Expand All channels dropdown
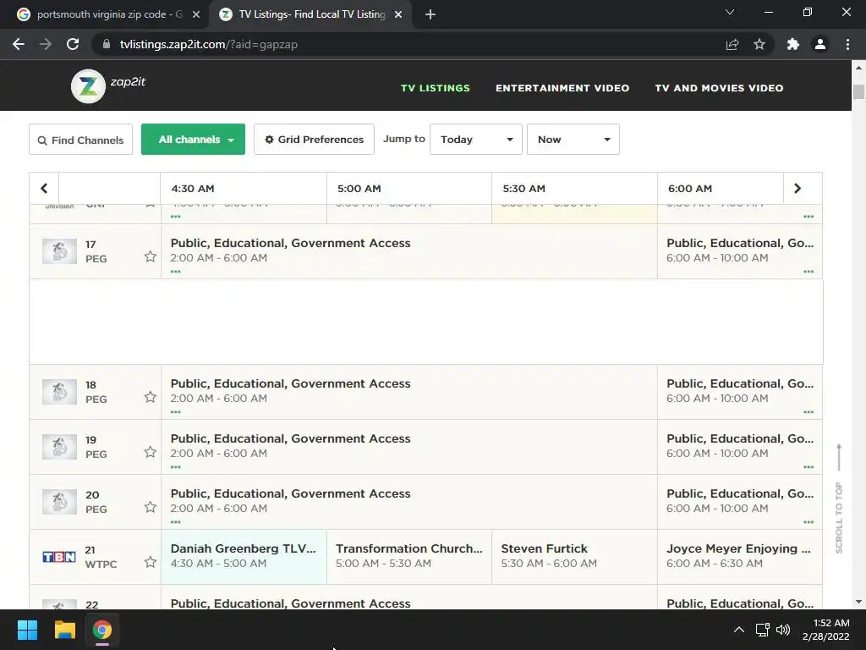Image resolution: width=866 pixels, height=650 pixels. click(x=194, y=140)
